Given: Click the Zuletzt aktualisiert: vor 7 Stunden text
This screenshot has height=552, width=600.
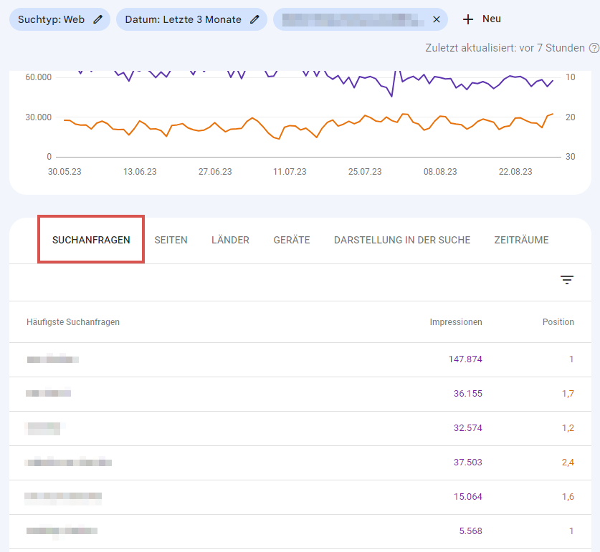Looking at the screenshot, I should (x=505, y=48).
